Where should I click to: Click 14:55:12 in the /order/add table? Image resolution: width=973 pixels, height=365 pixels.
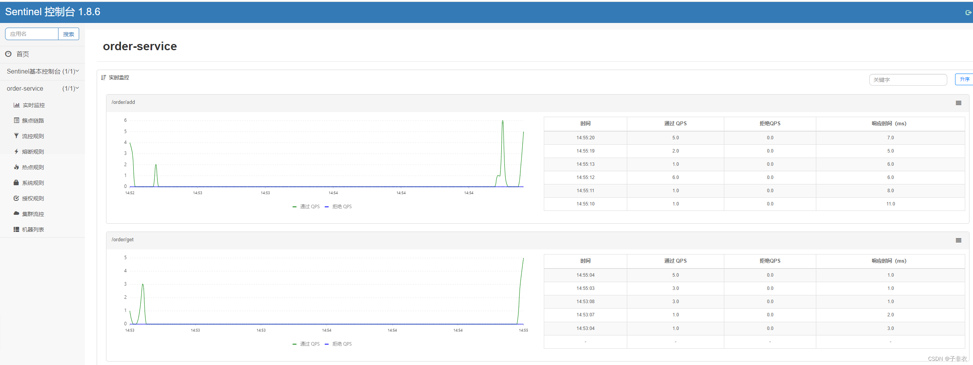pyautogui.click(x=586, y=177)
